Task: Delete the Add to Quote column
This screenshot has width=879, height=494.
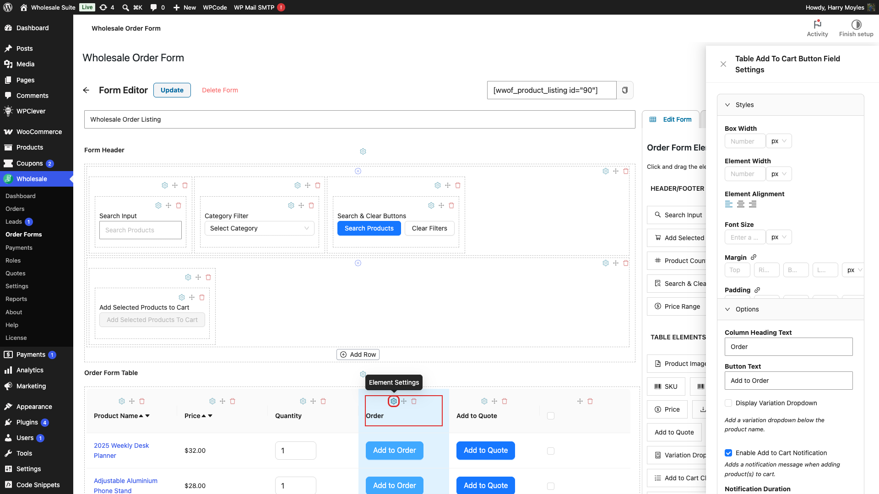Action: coord(505,401)
